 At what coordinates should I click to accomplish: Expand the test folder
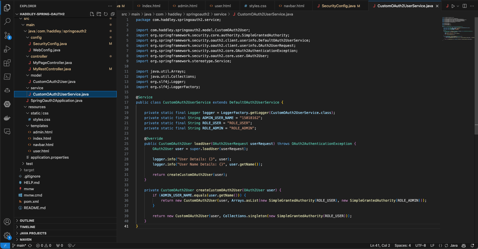click(29, 164)
